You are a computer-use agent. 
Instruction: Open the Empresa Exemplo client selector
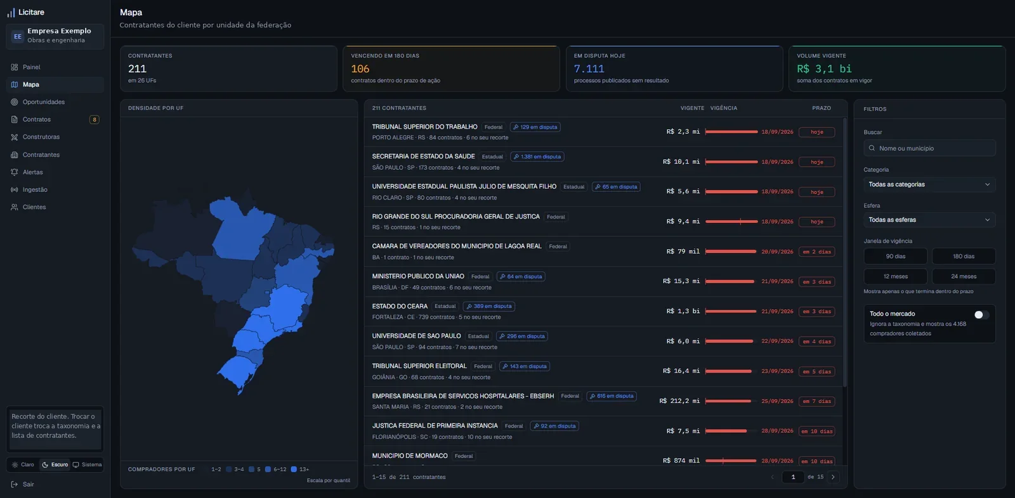click(x=55, y=36)
